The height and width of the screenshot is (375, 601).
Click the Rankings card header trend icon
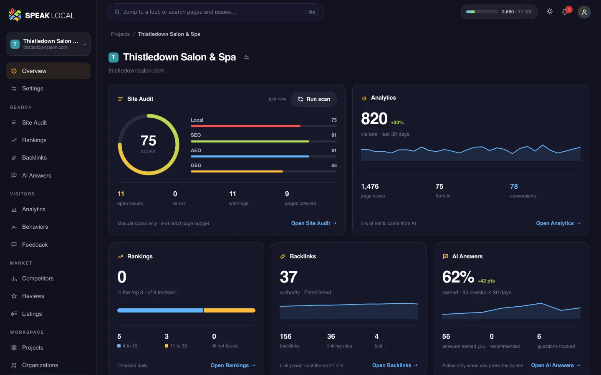point(120,256)
